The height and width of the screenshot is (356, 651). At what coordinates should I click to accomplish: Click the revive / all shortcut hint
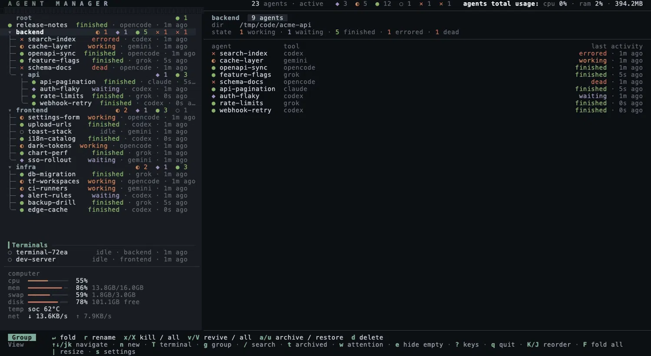pyautogui.click(x=220, y=337)
